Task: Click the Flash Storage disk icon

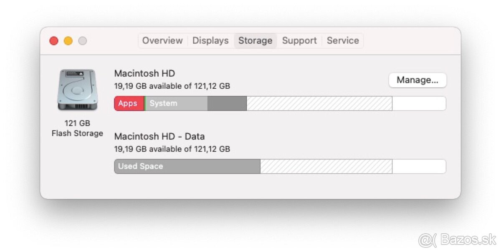Action: click(77, 90)
